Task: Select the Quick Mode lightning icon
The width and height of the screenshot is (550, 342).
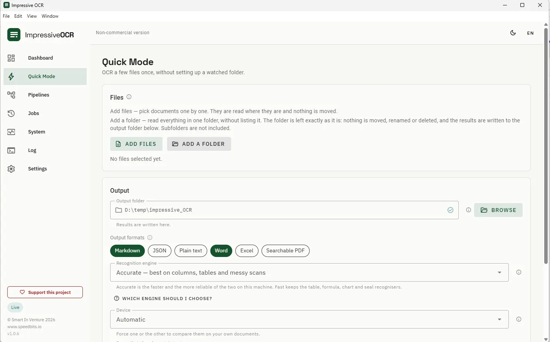Action: pyautogui.click(x=11, y=77)
